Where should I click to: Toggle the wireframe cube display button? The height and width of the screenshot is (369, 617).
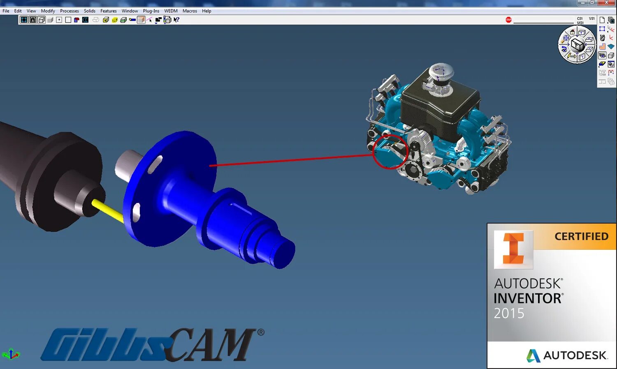pyautogui.click(x=42, y=20)
